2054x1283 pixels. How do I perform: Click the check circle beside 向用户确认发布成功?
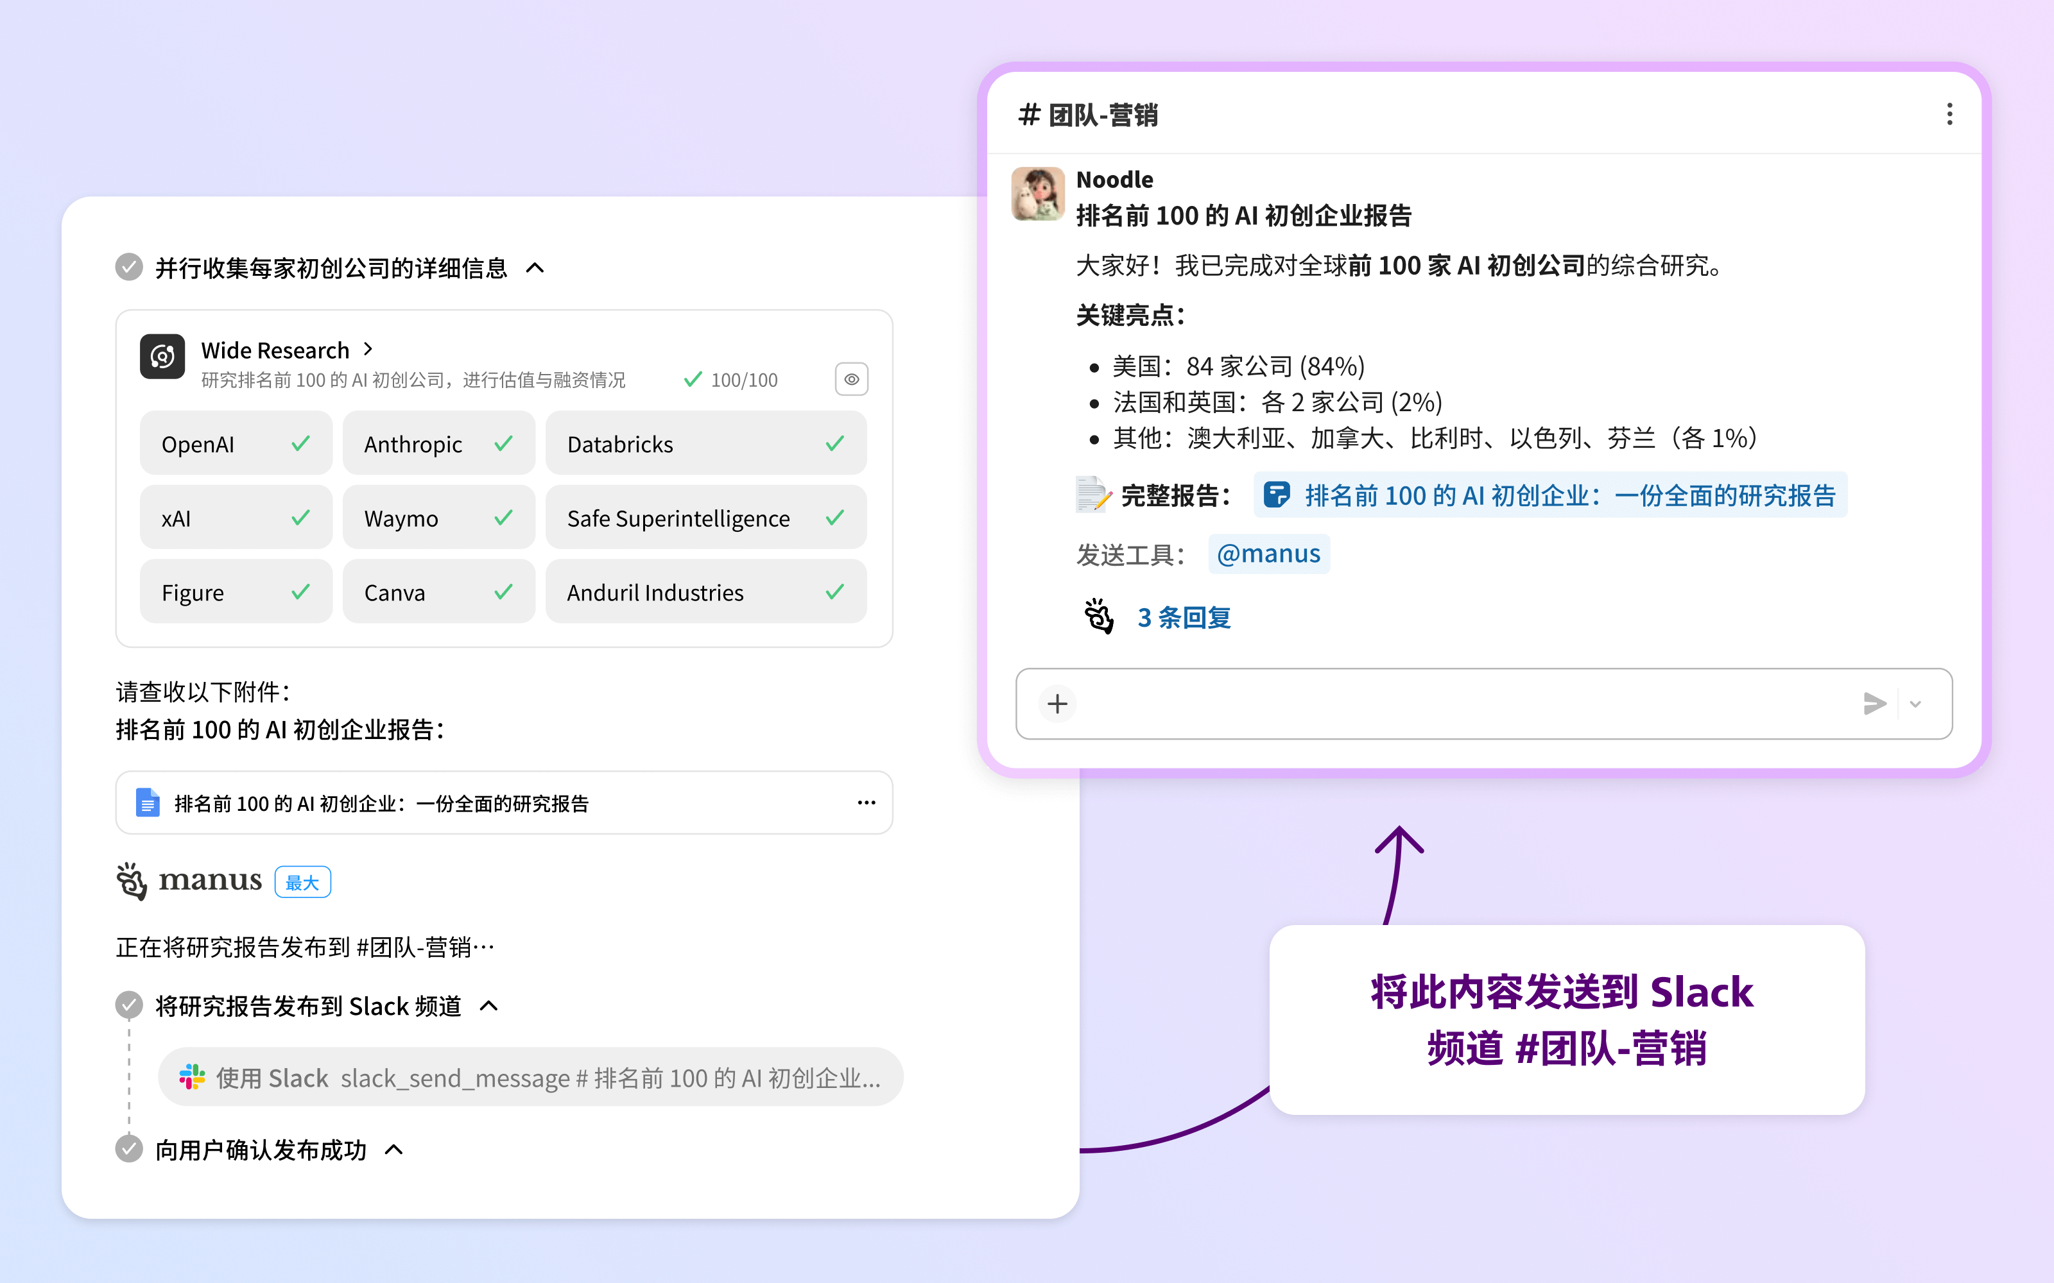coord(129,1149)
